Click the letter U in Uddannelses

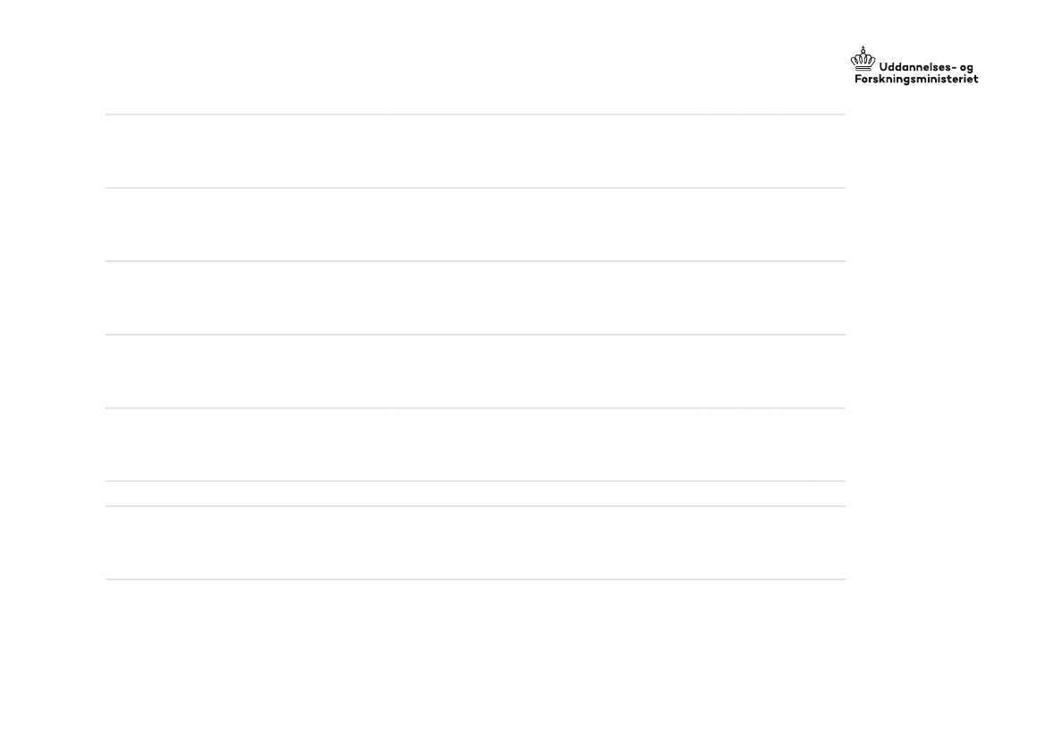(884, 67)
